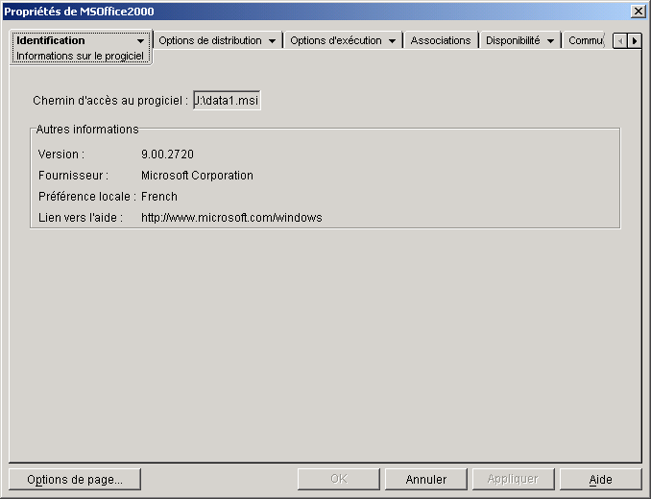Click the Version : label
Image resolution: width=651 pixels, height=499 pixels.
(61, 154)
